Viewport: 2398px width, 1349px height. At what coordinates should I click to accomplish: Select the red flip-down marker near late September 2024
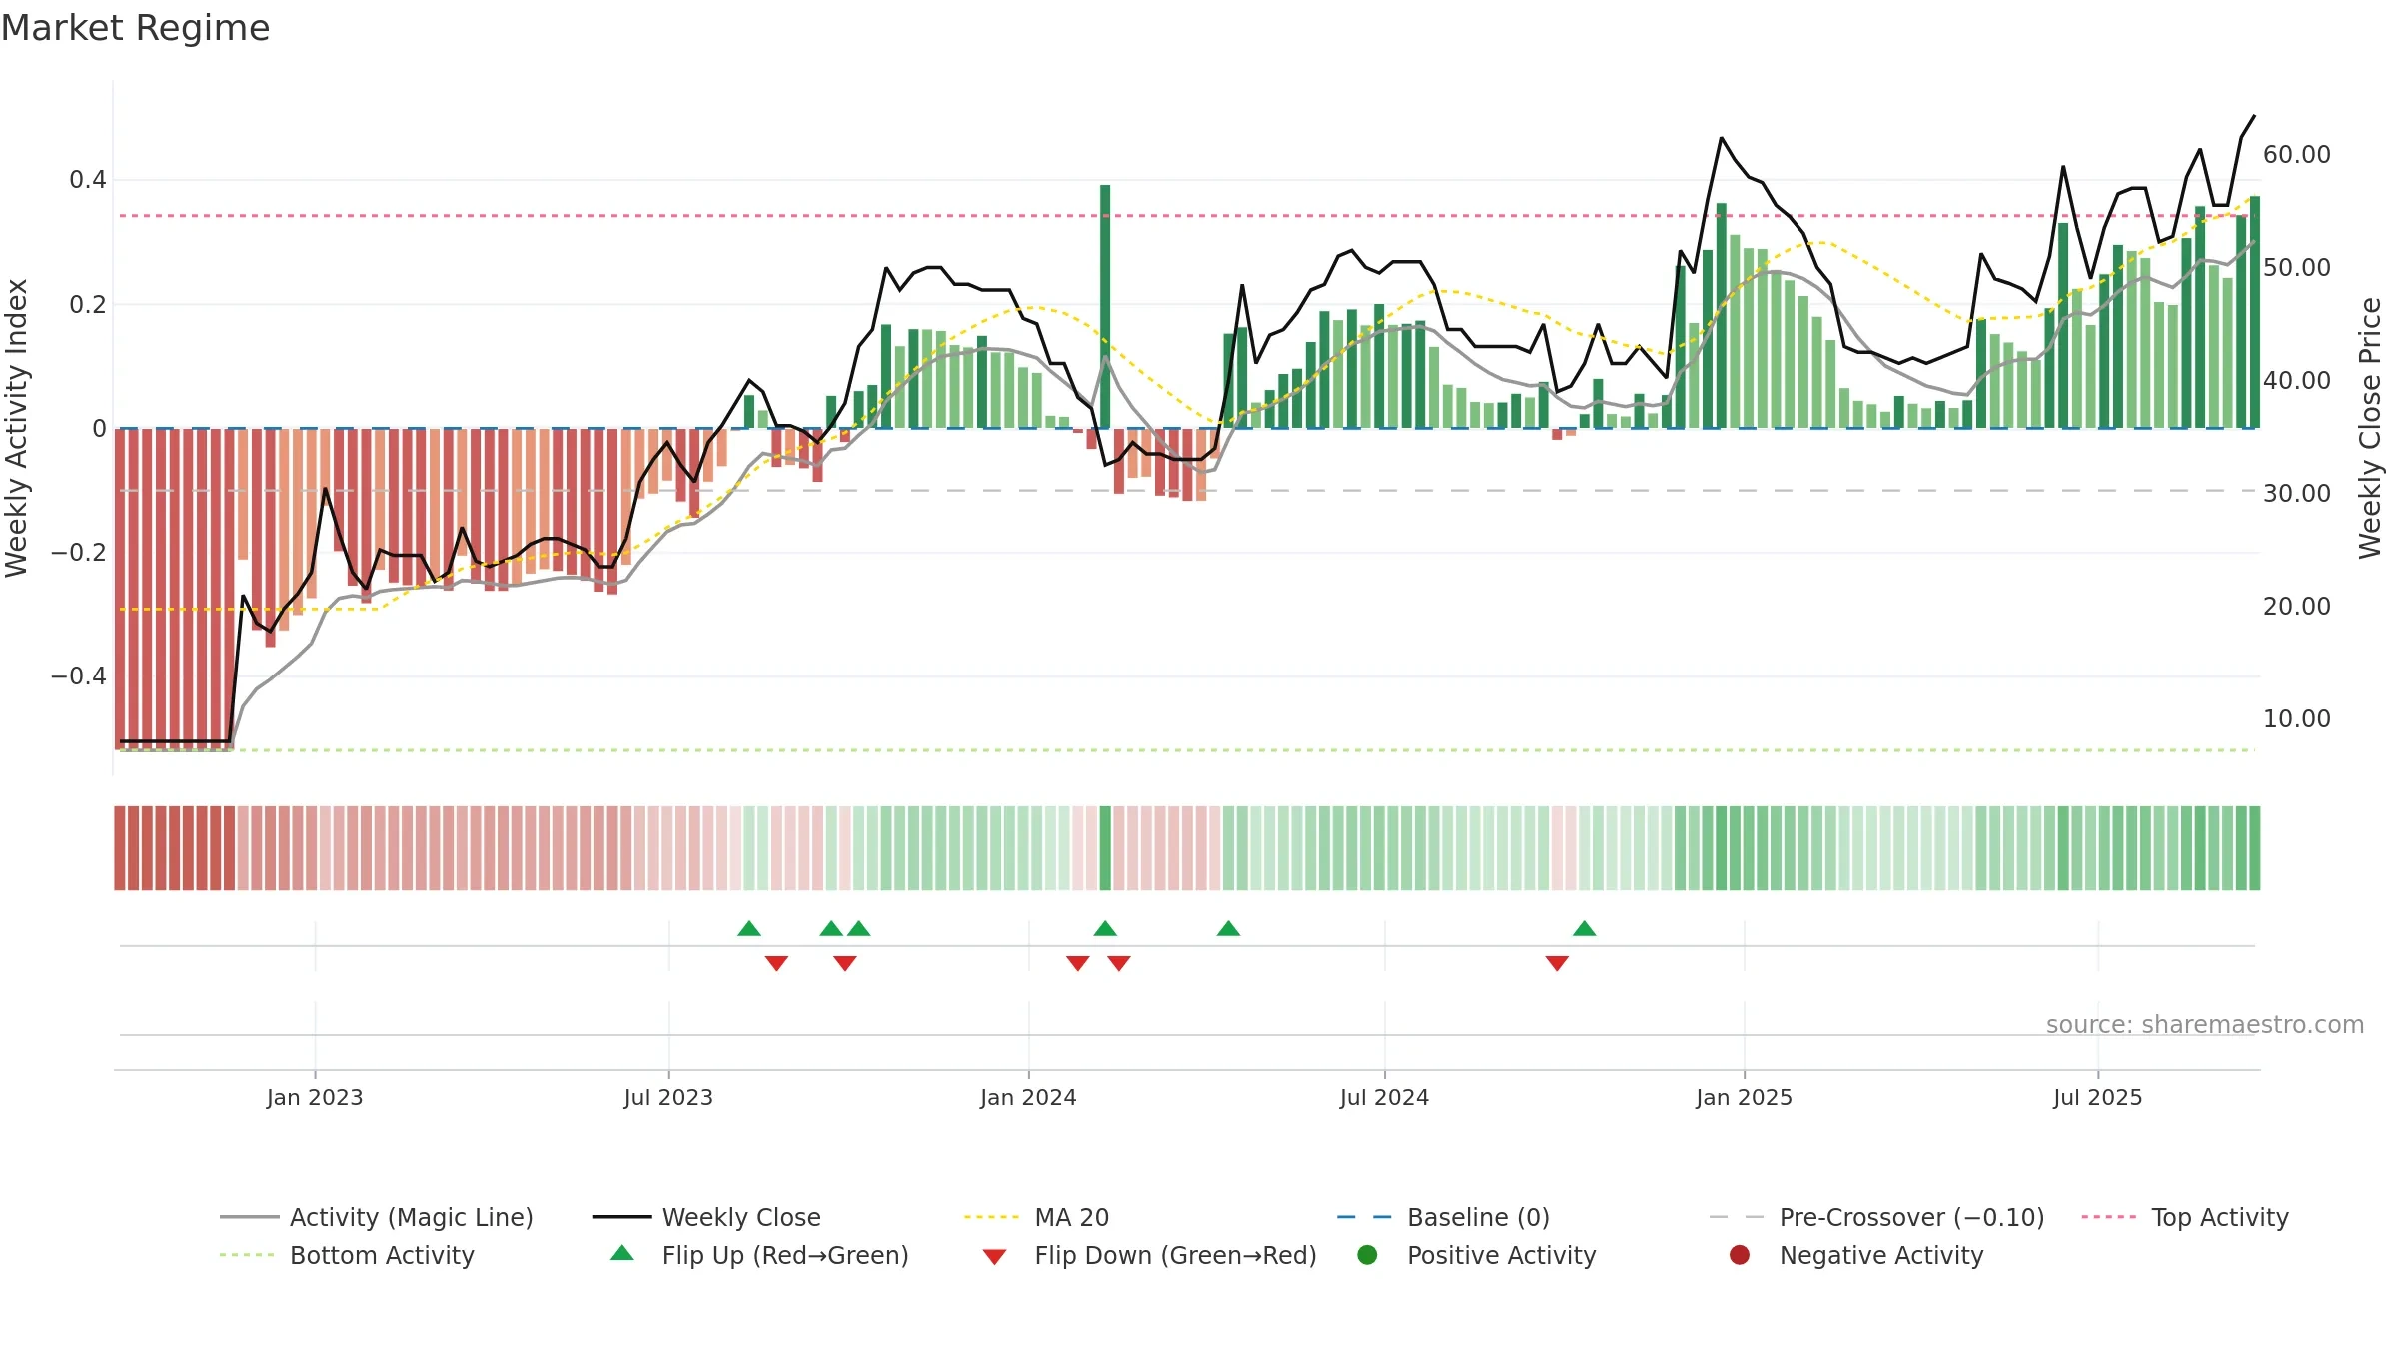tap(1557, 963)
